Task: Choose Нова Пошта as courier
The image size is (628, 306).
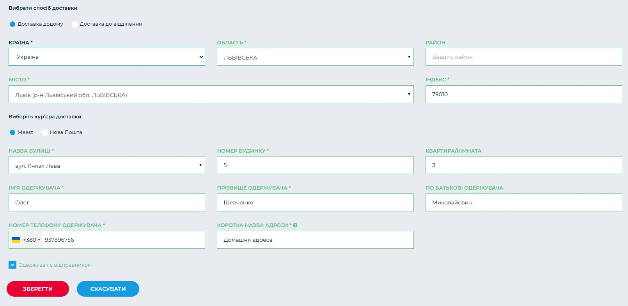Action: (45, 132)
